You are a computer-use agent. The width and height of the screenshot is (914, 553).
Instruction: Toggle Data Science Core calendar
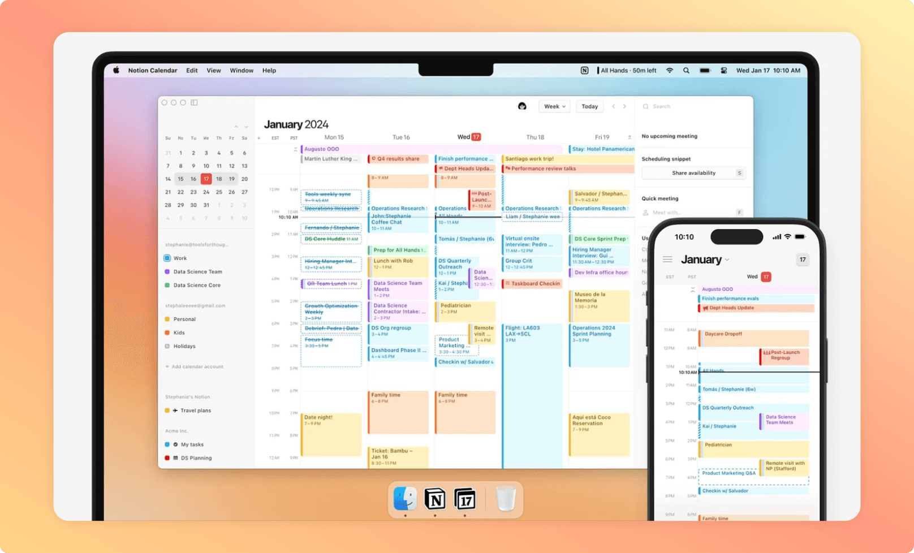(x=167, y=285)
